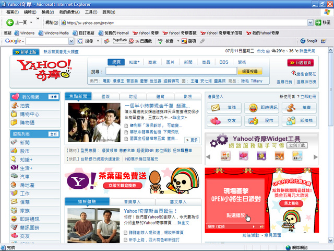Click the Yahoo founders photo thumbnail

coord(93,225)
